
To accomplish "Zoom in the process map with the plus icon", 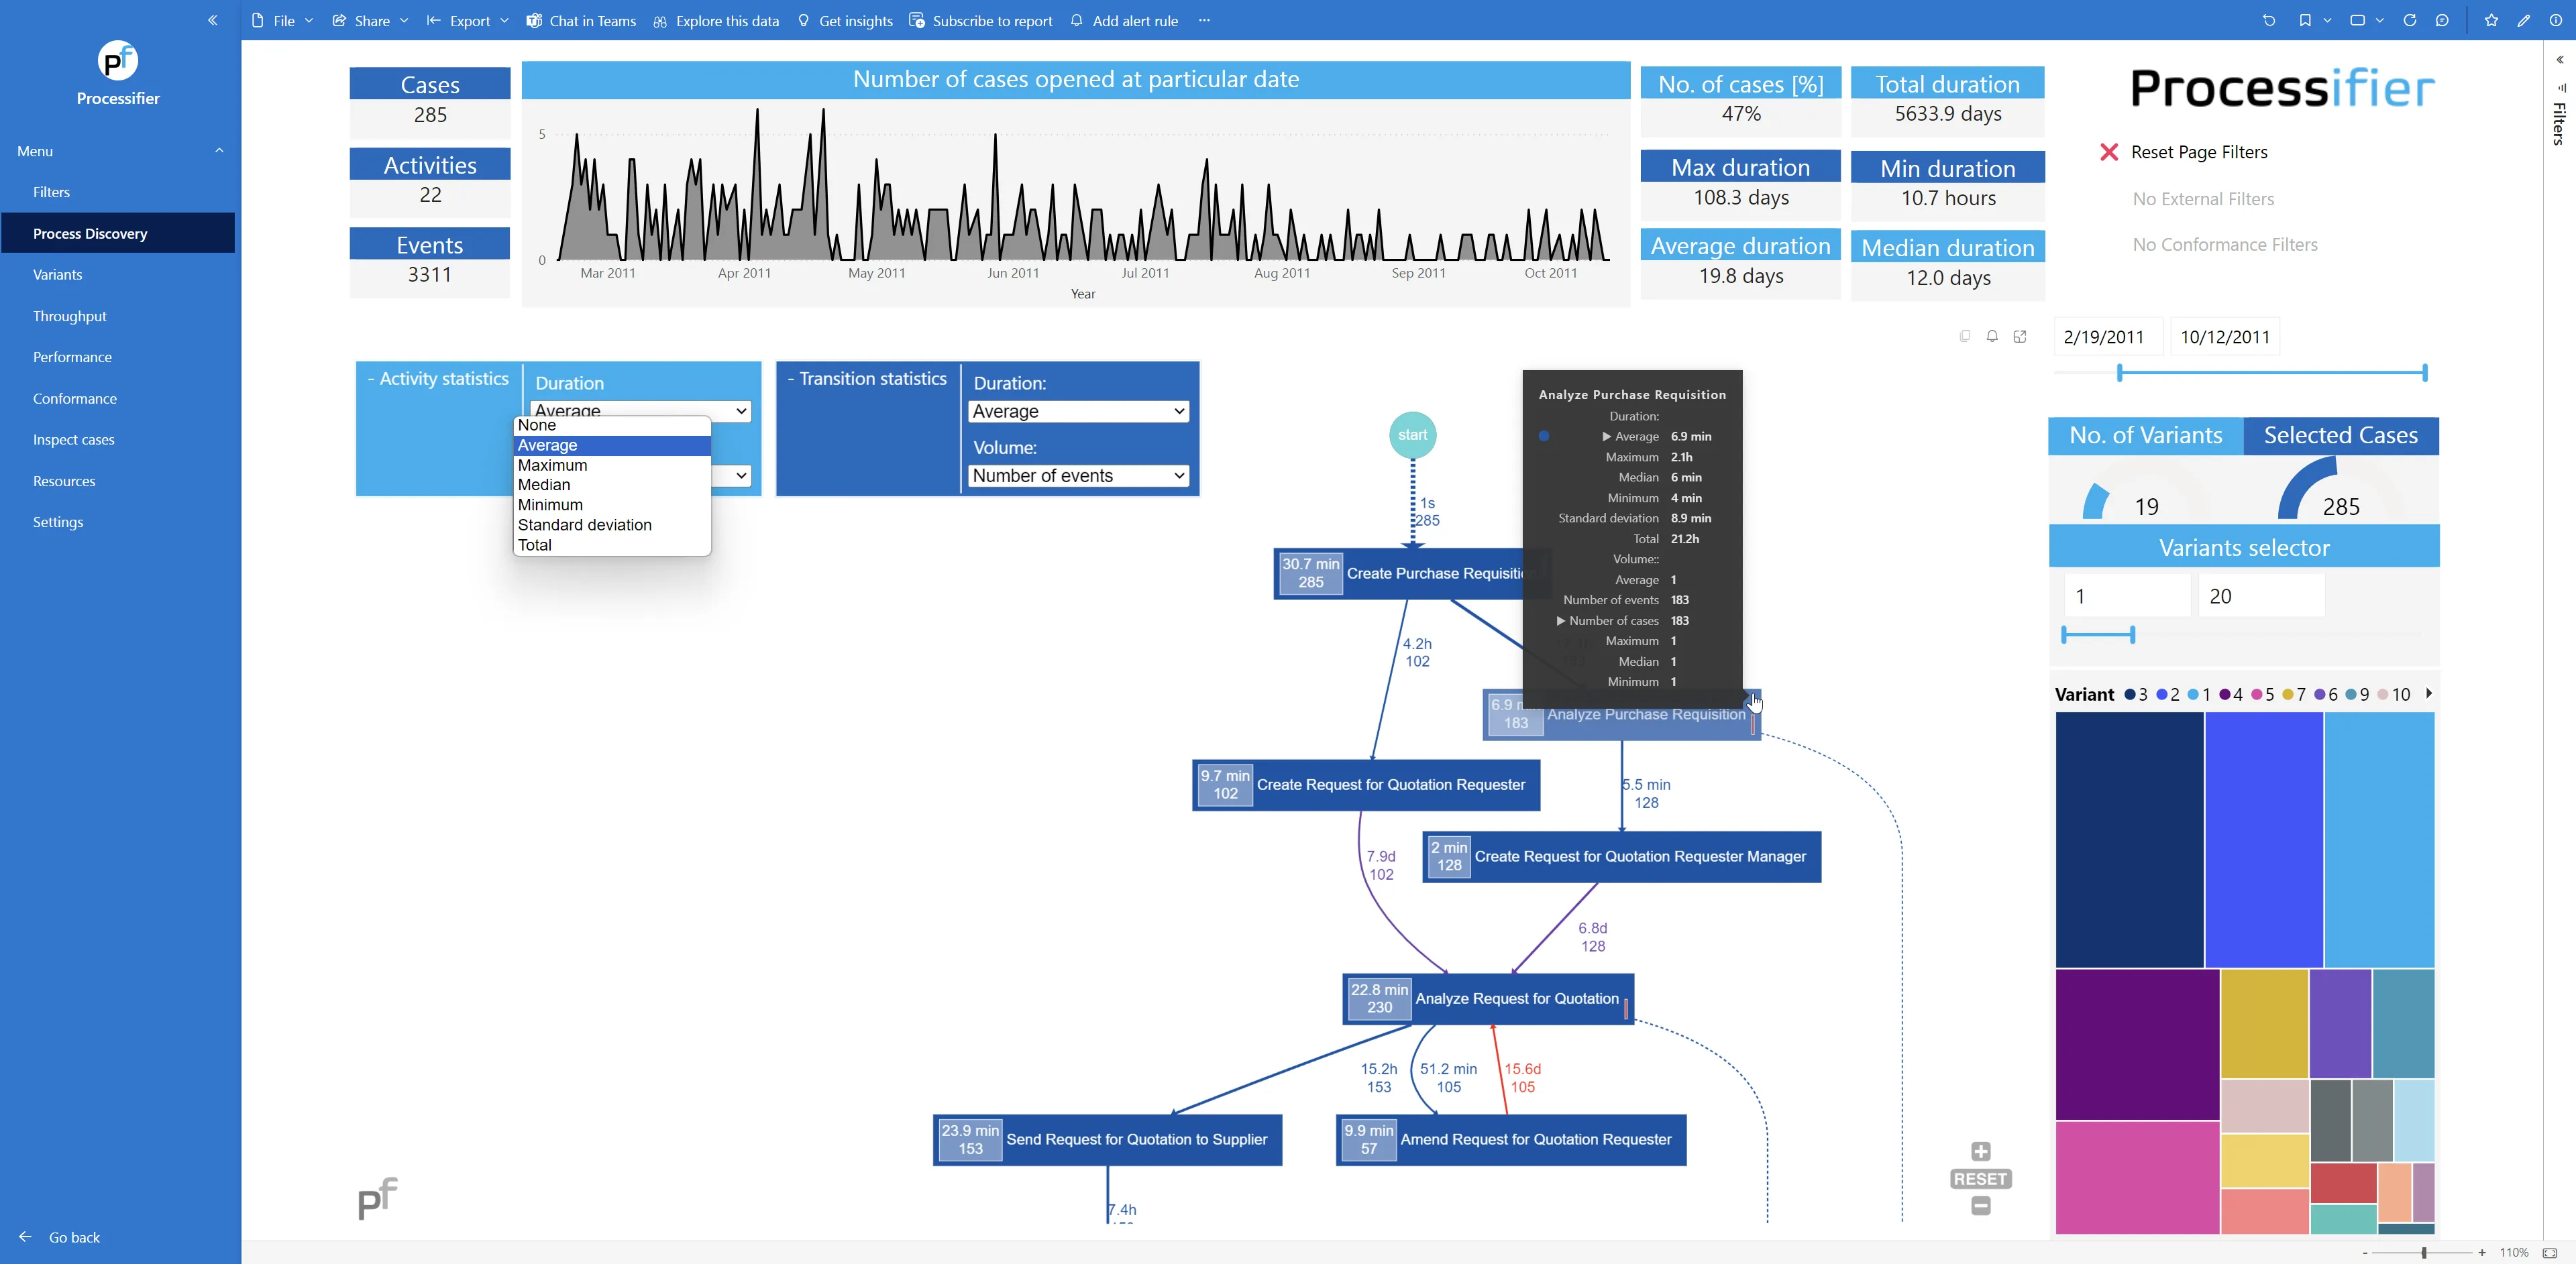I will tap(1981, 1151).
